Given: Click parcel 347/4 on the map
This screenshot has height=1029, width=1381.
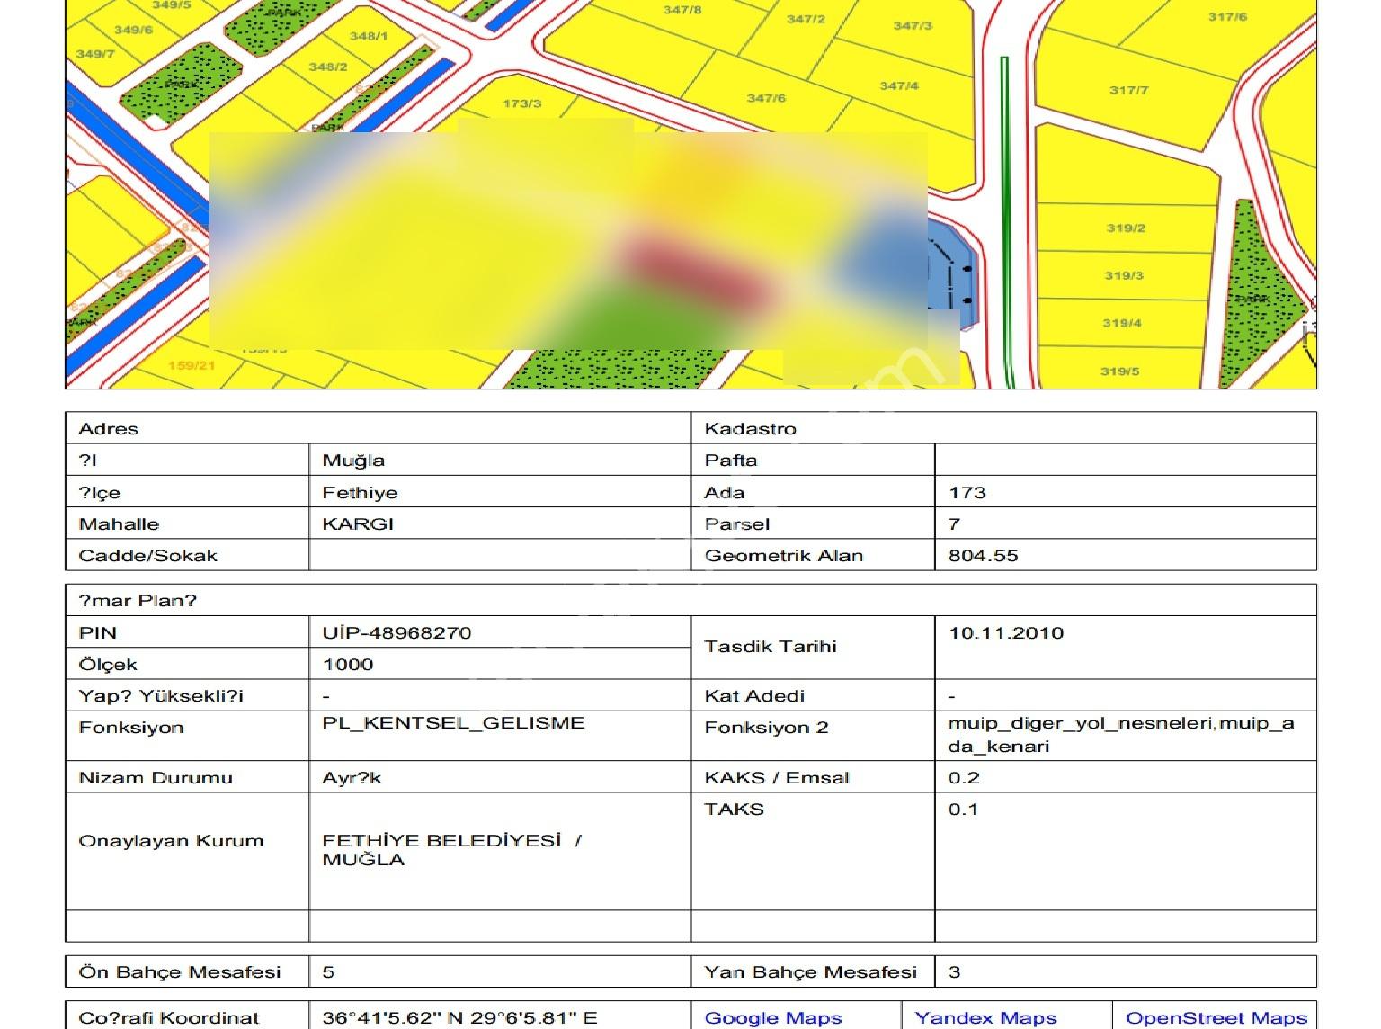Looking at the screenshot, I should click(899, 85).
